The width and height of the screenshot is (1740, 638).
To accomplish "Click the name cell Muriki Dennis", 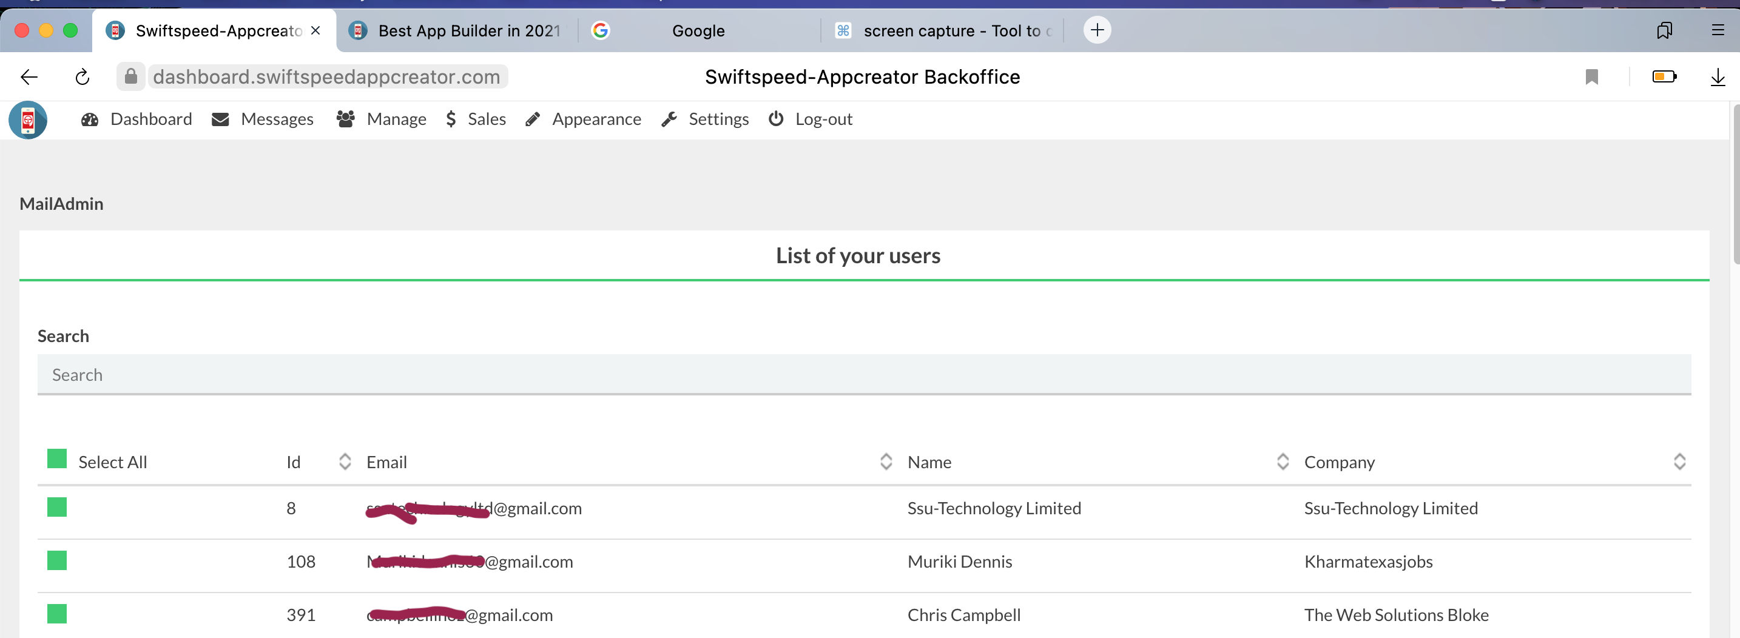I will pyautogui.click(x=960, y=562).
